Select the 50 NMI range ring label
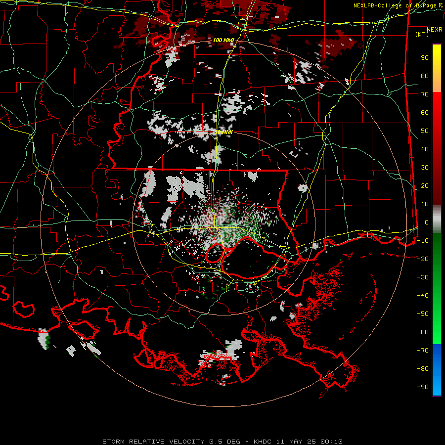Image resolution: width=445 pixels, height=445 pixels. (x=223, y=132)
